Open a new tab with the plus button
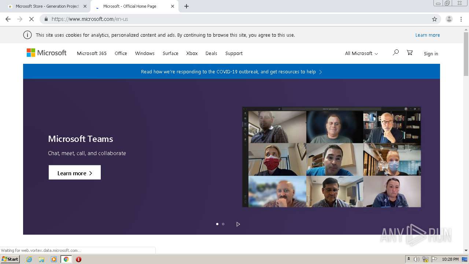The image size is (469, 264). [187, 6]
